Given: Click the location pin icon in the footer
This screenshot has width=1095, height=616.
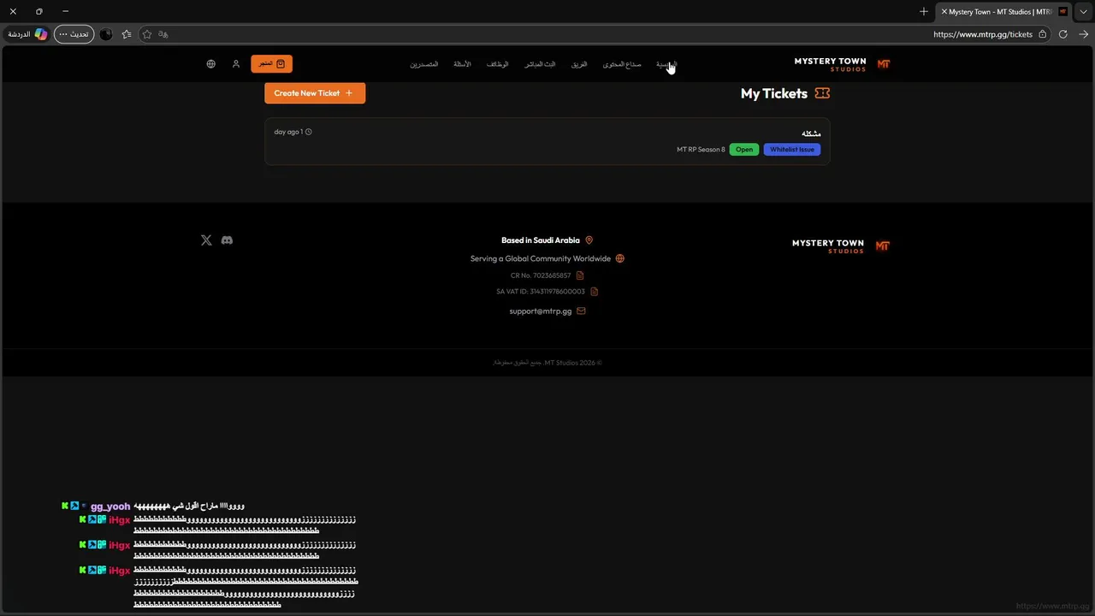Looking at the screenshot, I should (x=589, y=240).
